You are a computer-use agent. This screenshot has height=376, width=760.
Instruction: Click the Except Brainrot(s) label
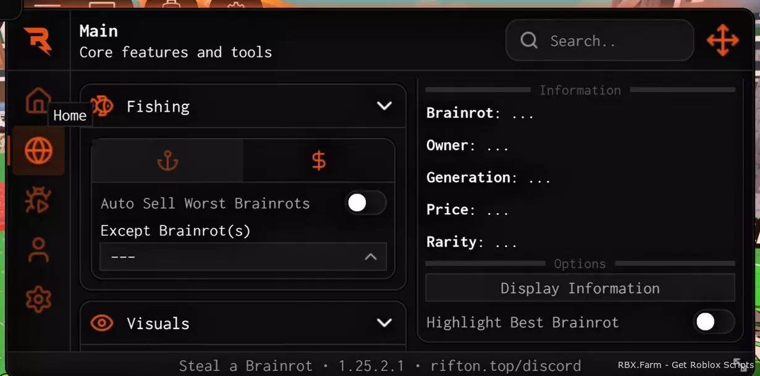pyautogui.click(x=175, y=231)
